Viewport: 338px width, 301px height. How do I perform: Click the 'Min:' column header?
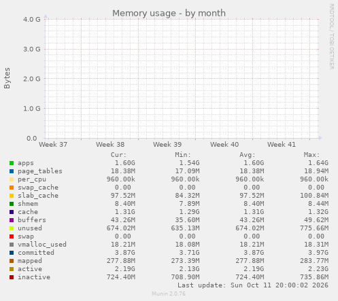pos(183,155)
